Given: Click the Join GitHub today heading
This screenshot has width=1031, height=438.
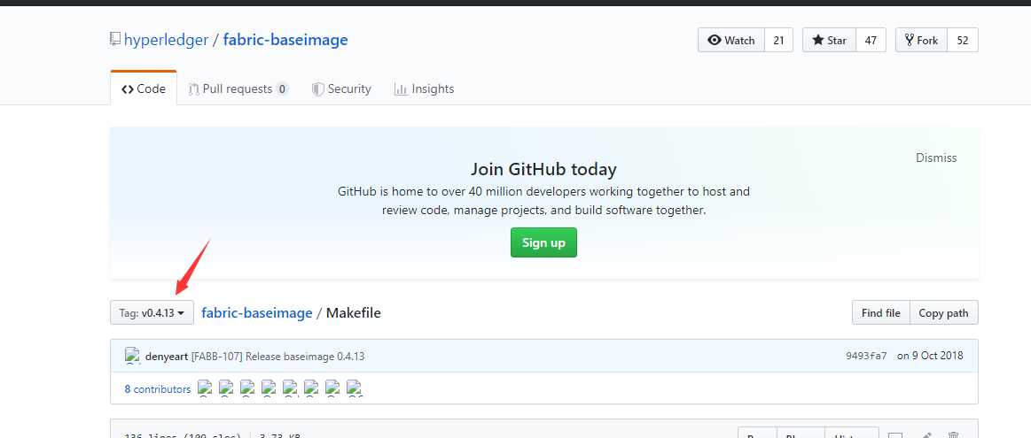Looking at the screenshot, I should tap(543, 169).
